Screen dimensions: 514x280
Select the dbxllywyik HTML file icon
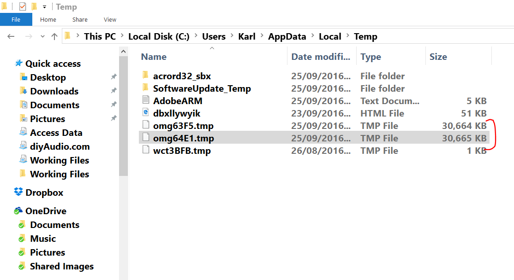pos(145,112)
